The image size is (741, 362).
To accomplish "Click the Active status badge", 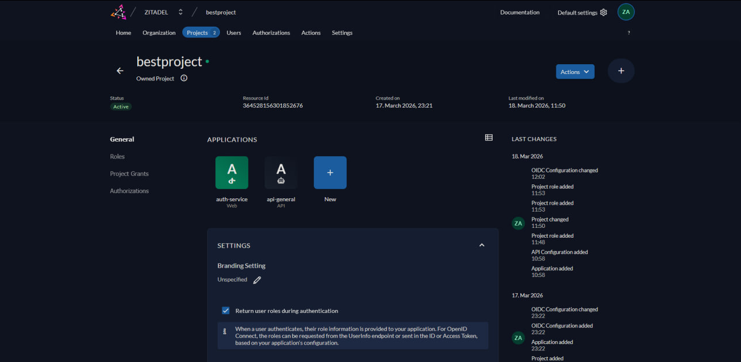I will pos(121,107).
